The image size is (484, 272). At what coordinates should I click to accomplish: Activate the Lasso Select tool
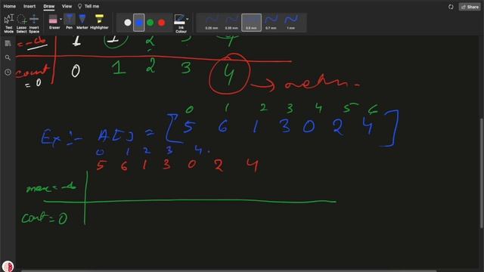click(22, 23)
